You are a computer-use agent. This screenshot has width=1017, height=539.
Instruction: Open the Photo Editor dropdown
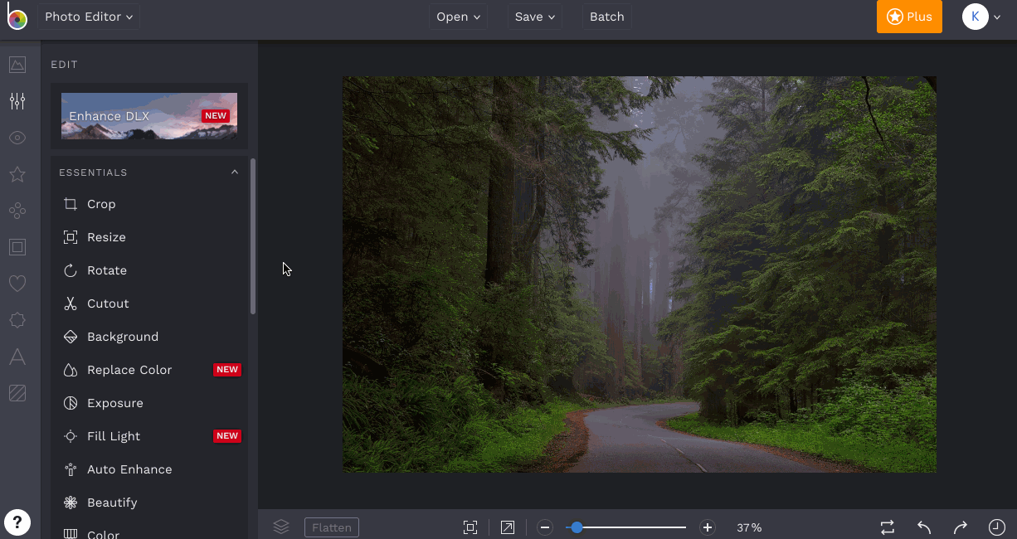[x=89, y=17]
